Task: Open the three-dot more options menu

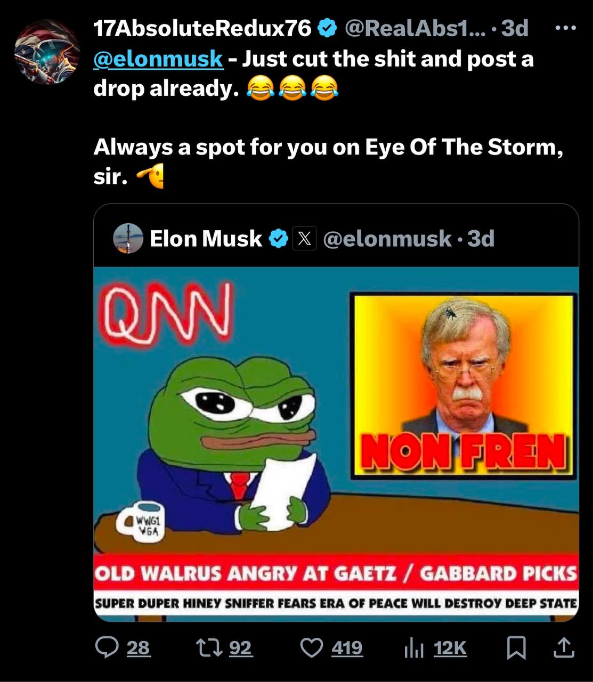Action: click(565, 28)
